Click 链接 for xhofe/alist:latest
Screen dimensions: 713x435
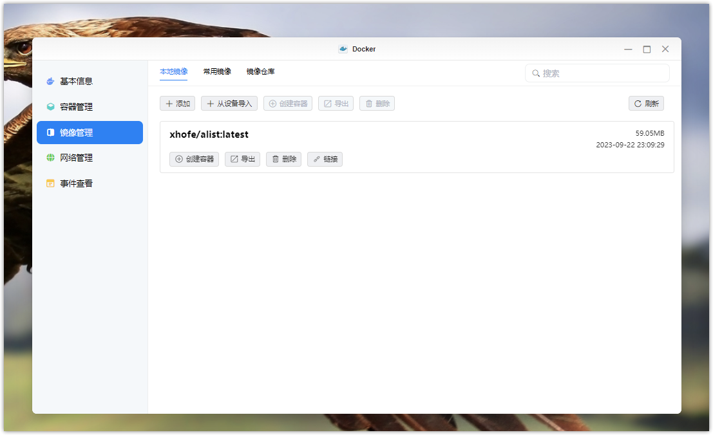[x=325, y=159]
